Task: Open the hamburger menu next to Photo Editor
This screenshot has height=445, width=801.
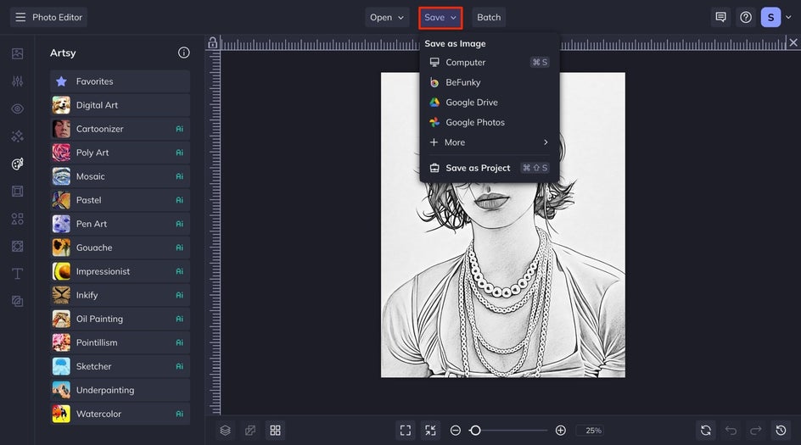Action: (20, 17)
